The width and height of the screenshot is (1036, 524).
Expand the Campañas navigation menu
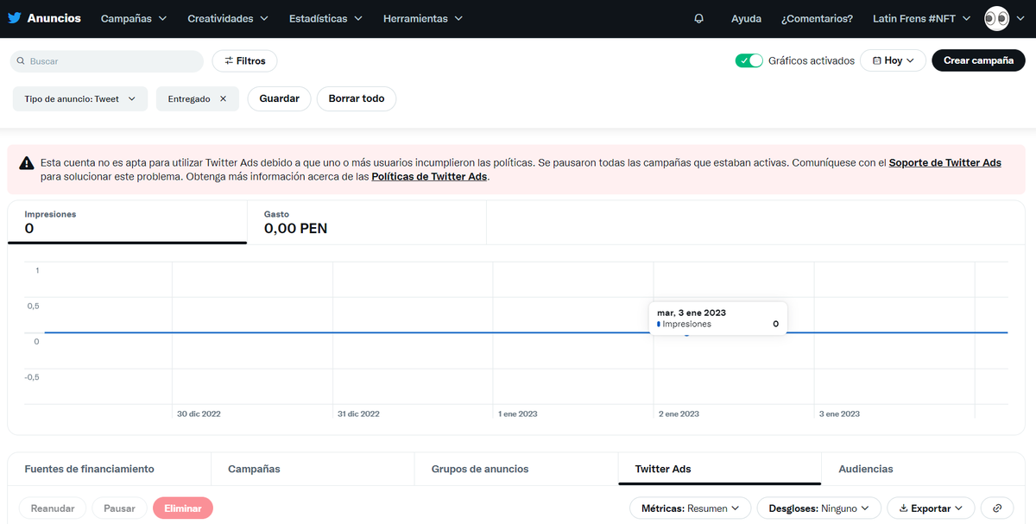[x=133, y=18]
